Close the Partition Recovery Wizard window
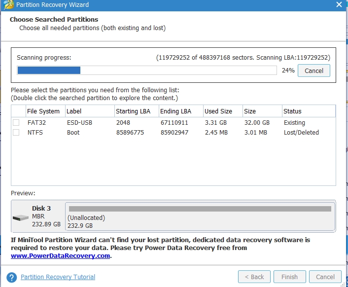 tap(339, 4)
